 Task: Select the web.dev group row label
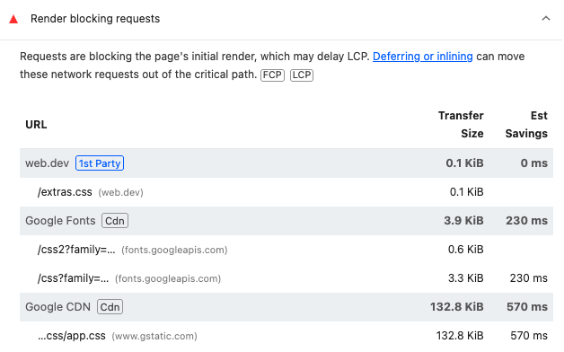tap(47, 163)
